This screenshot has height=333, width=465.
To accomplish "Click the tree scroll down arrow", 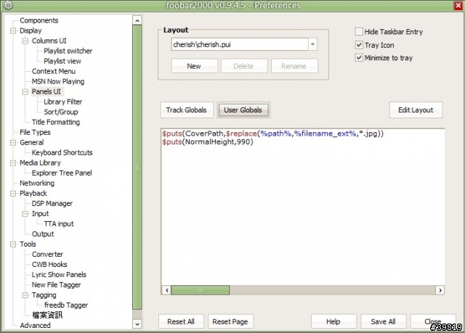I will (137, 324).
